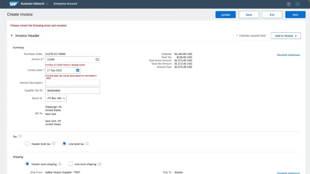
Task: Expand the Add to Header dropdown
Action: pos(286,36)
